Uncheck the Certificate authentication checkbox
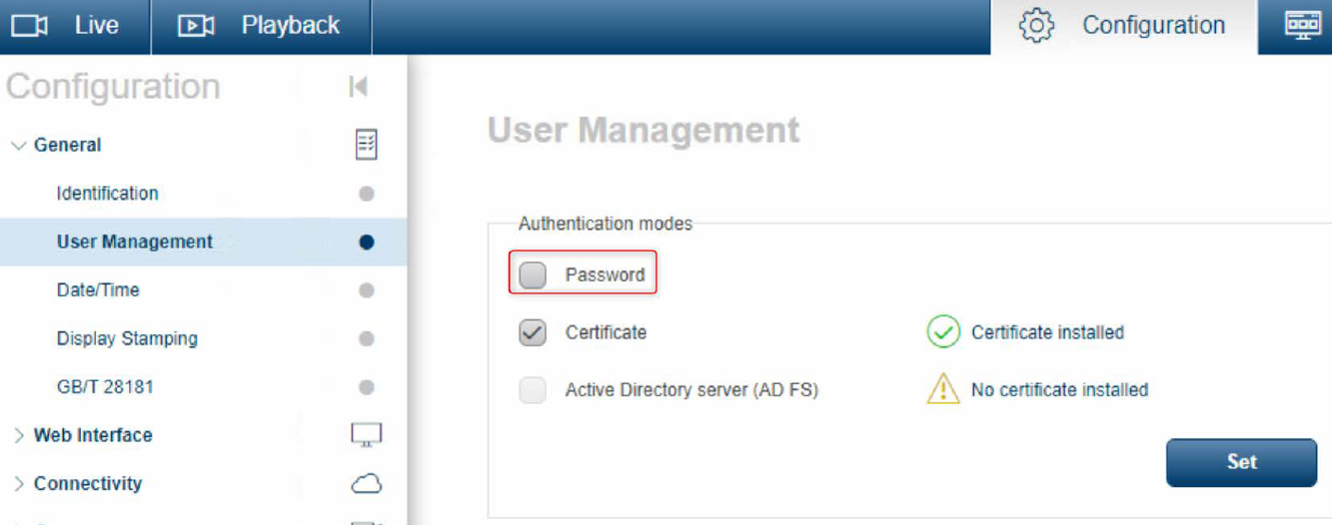 pos(534,332)
